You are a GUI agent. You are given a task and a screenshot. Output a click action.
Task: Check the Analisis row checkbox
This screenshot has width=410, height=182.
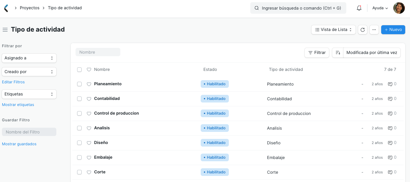(79, 128)
